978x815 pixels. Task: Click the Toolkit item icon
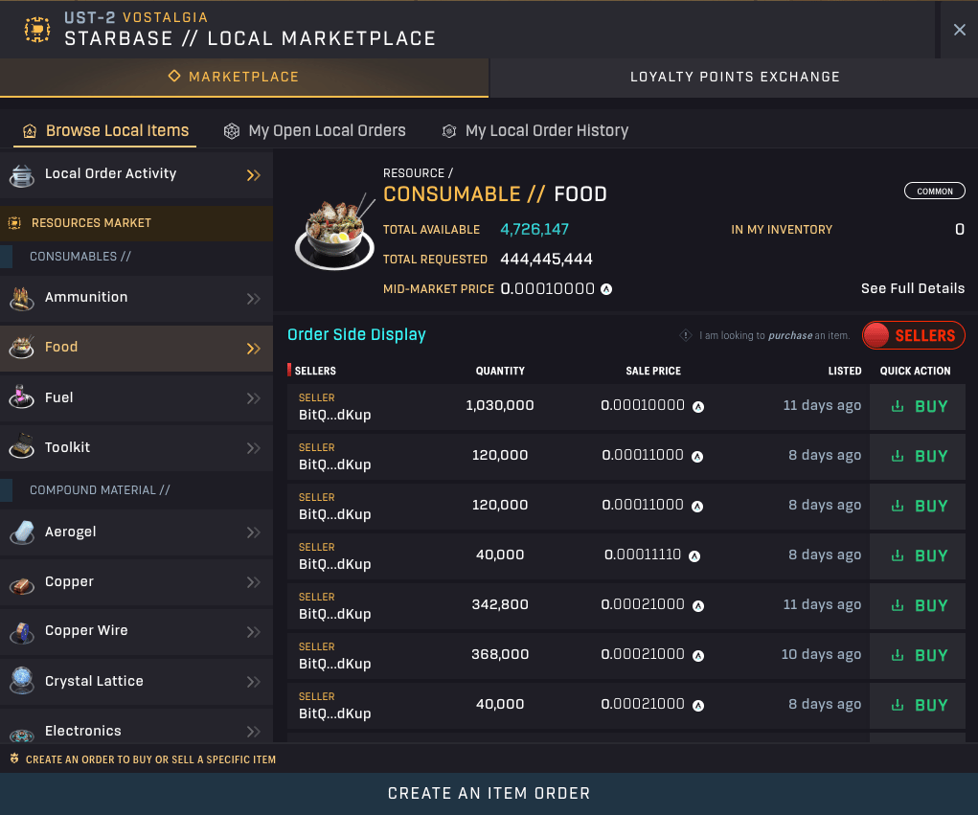22,446
